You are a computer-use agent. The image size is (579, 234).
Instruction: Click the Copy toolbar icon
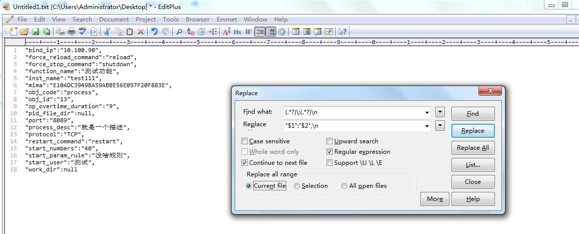pos(119,32)
